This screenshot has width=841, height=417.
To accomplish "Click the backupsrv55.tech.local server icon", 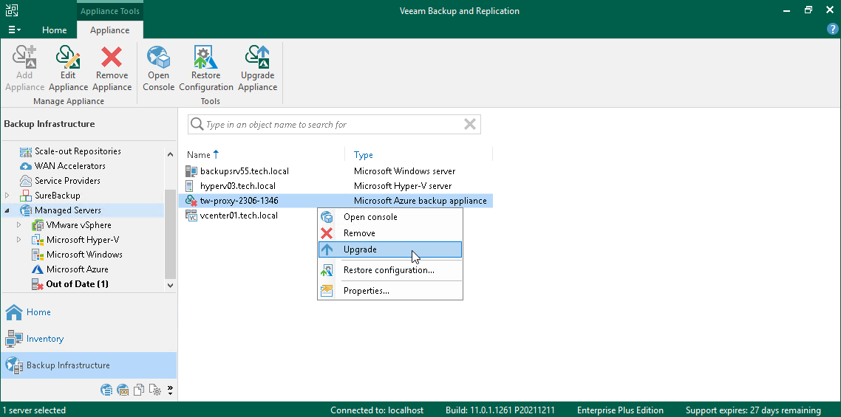I will 191,171.
